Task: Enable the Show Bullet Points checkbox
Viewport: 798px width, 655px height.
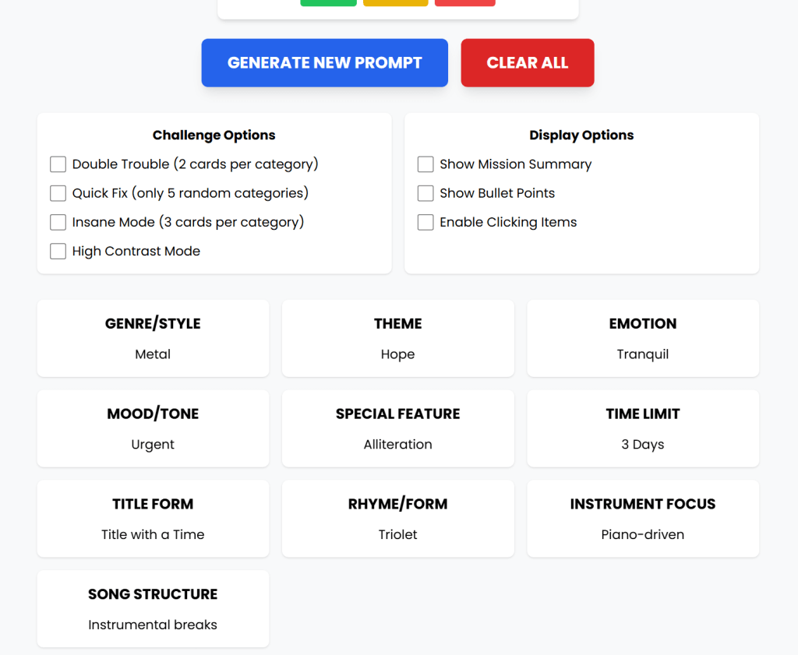Action: point(425,193)
